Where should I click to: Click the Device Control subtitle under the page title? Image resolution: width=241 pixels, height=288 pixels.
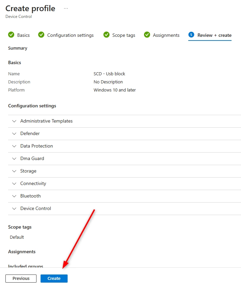(18, 16)
